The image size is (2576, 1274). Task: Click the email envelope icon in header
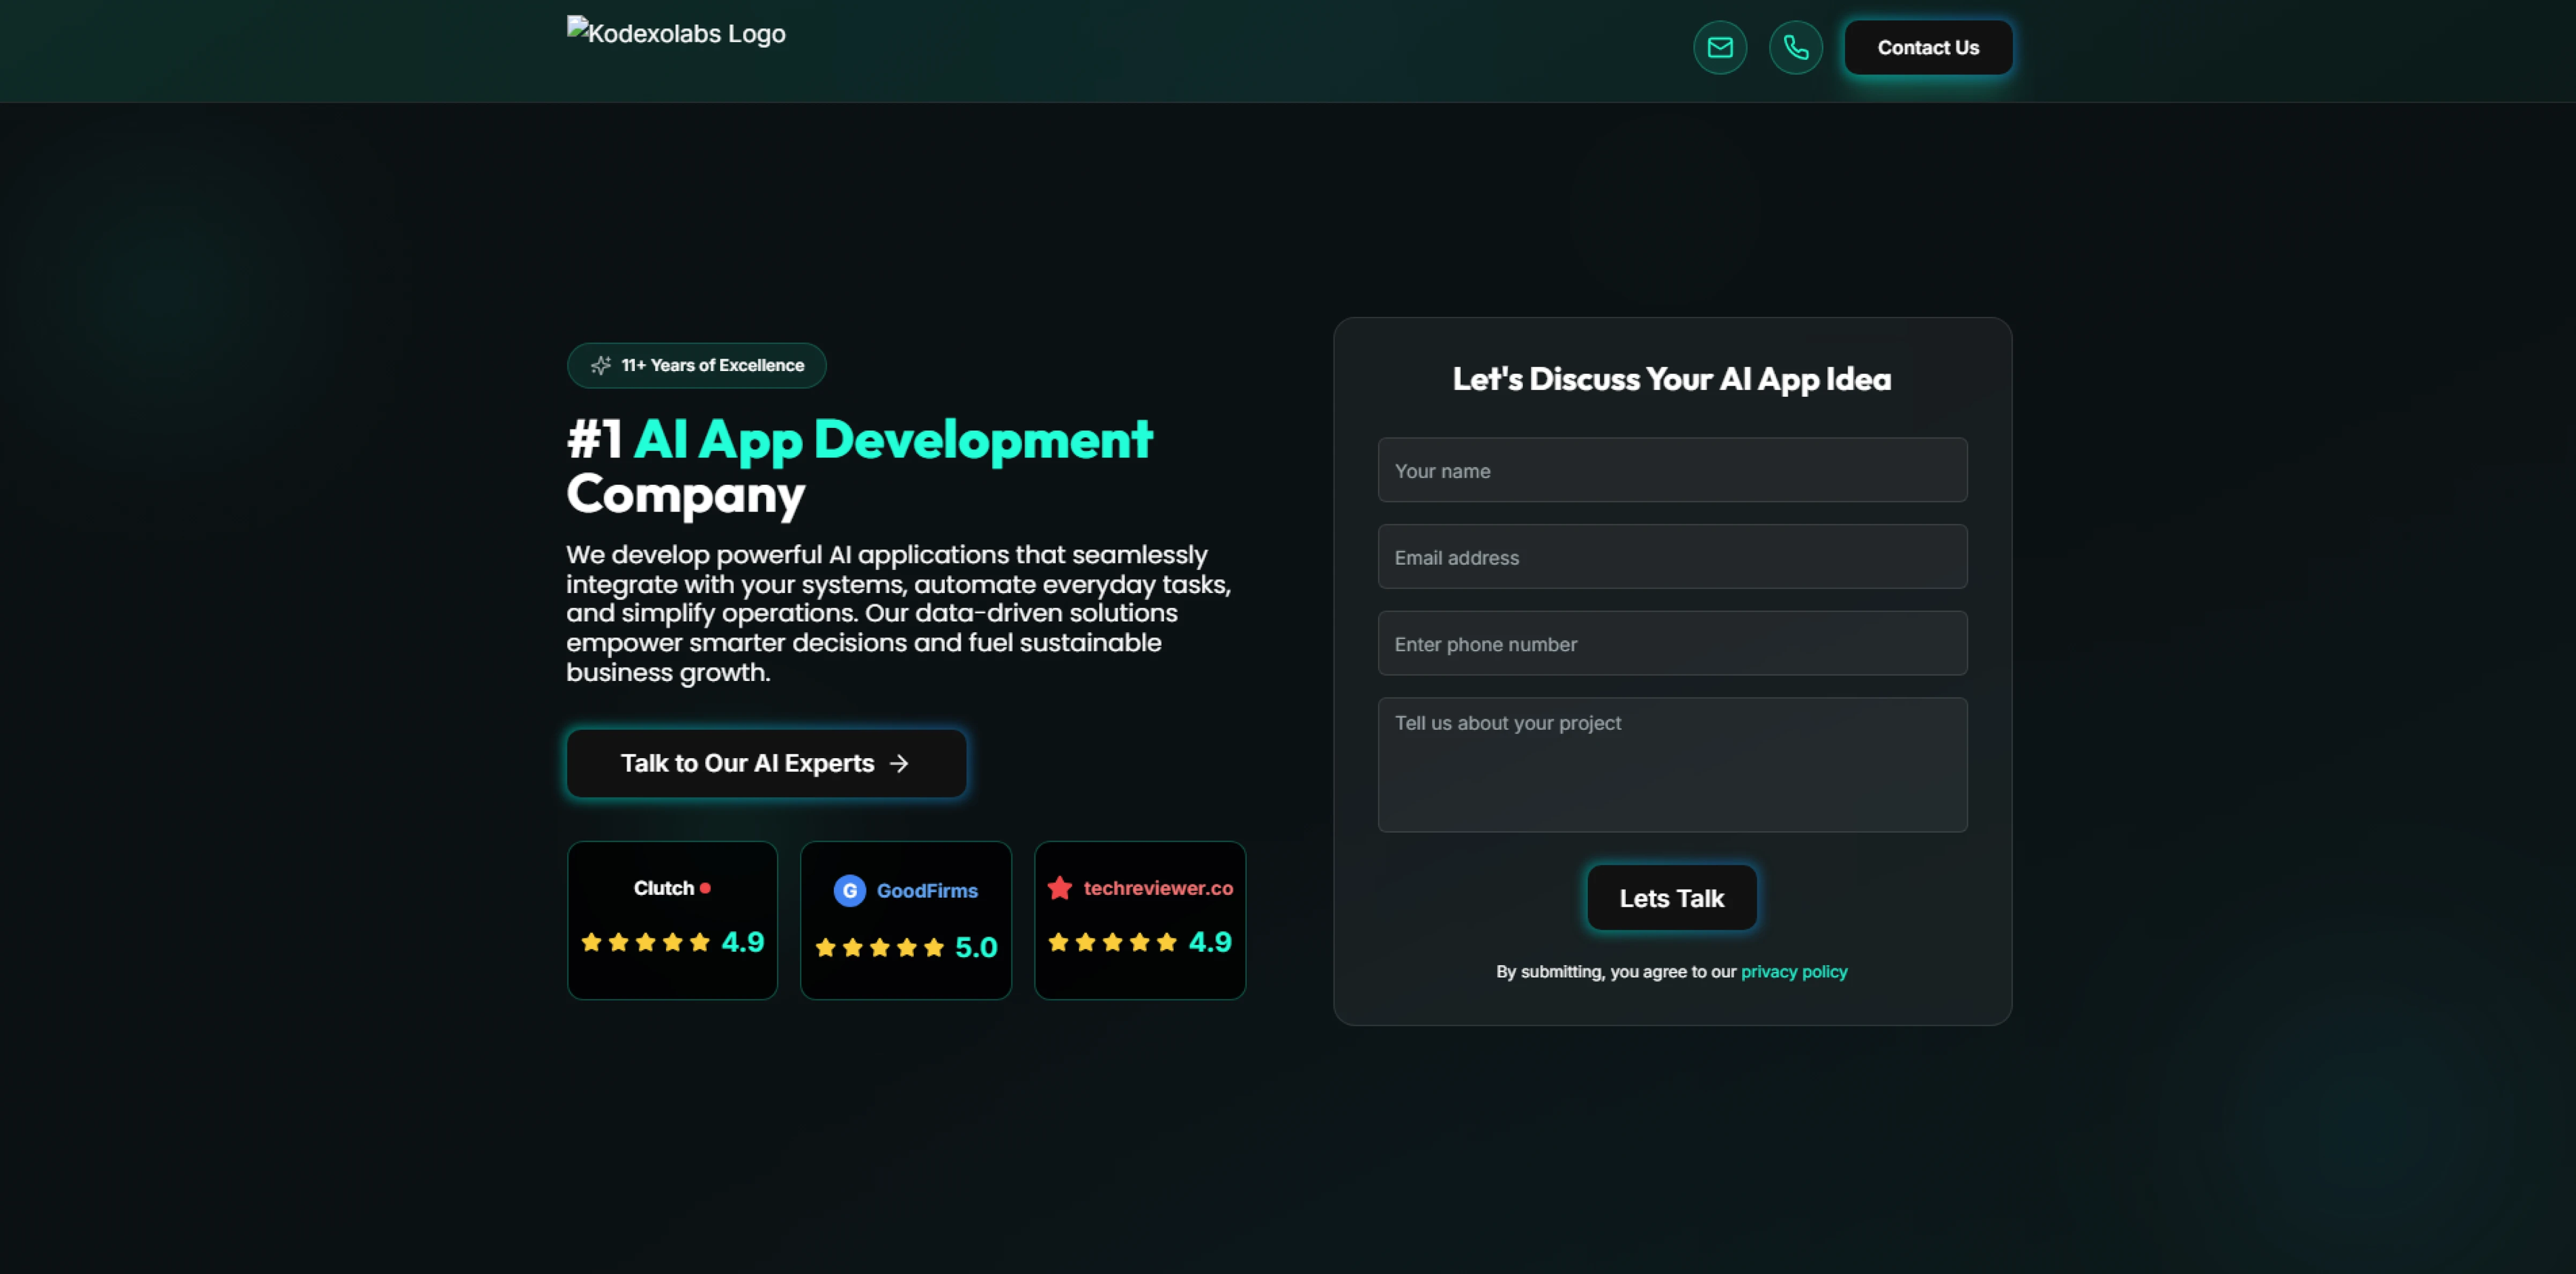[1720, 47]
